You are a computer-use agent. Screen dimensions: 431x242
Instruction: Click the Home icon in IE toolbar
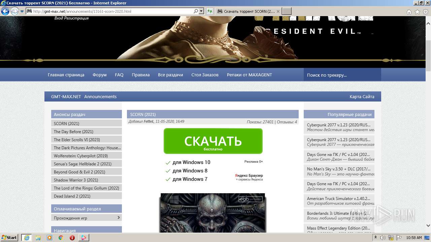pos(409,12)
